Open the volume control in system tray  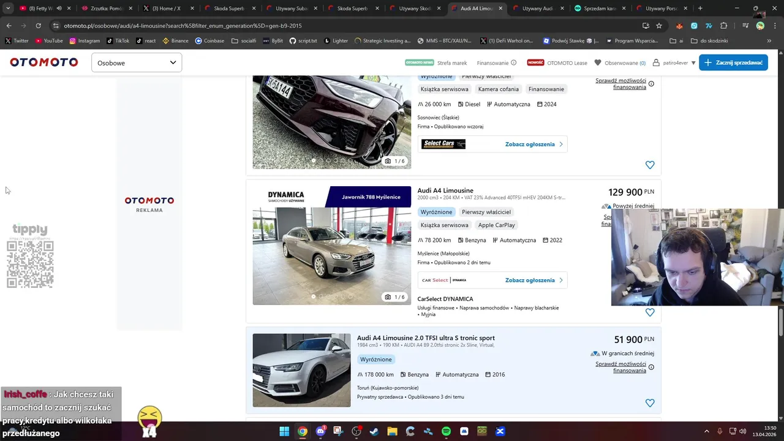(742, 431)
